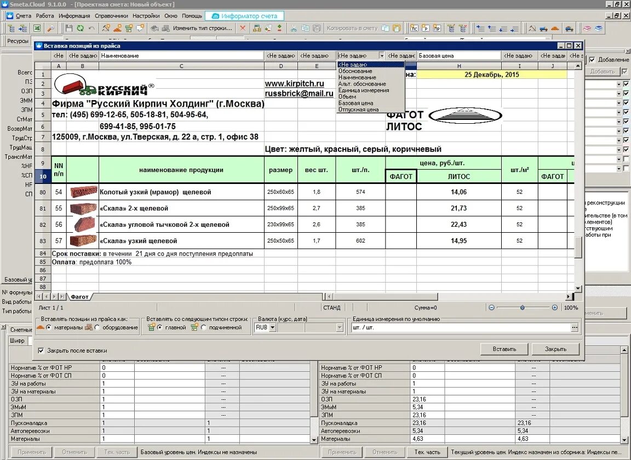The height and width of the screenshot is (460, 631).
Task: Click the right 'Тех. часть' button at bottom
Action: click(x=427, y=452)
